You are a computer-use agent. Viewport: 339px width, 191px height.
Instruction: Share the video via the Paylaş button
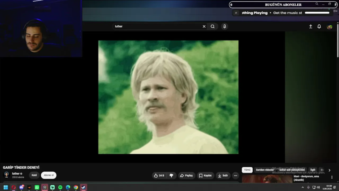(x=186, y=175)
